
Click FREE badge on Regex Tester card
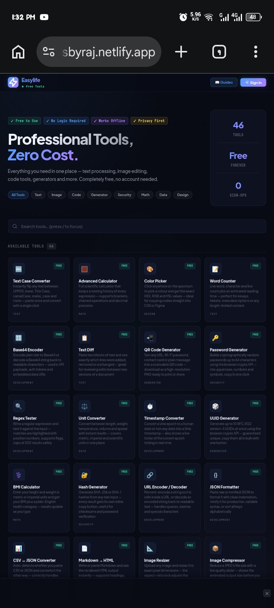point(59,403)
